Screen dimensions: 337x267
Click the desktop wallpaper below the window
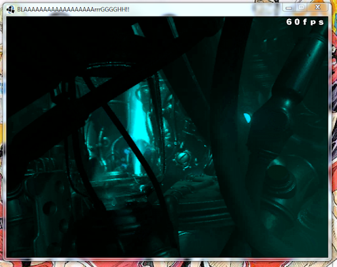pyautogui.click(x=167, y=264)
